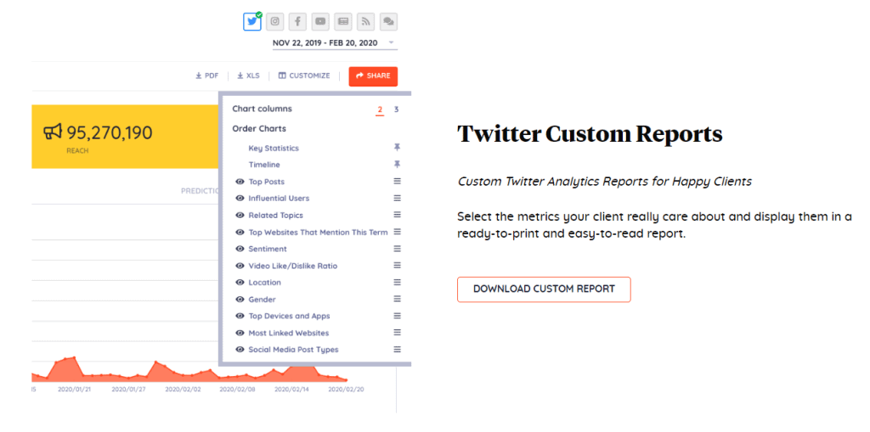Hide Top Websites That Mention This Term
Image resolution: width=870 pixels, height=432 pixels.
[x=240, y=232]
